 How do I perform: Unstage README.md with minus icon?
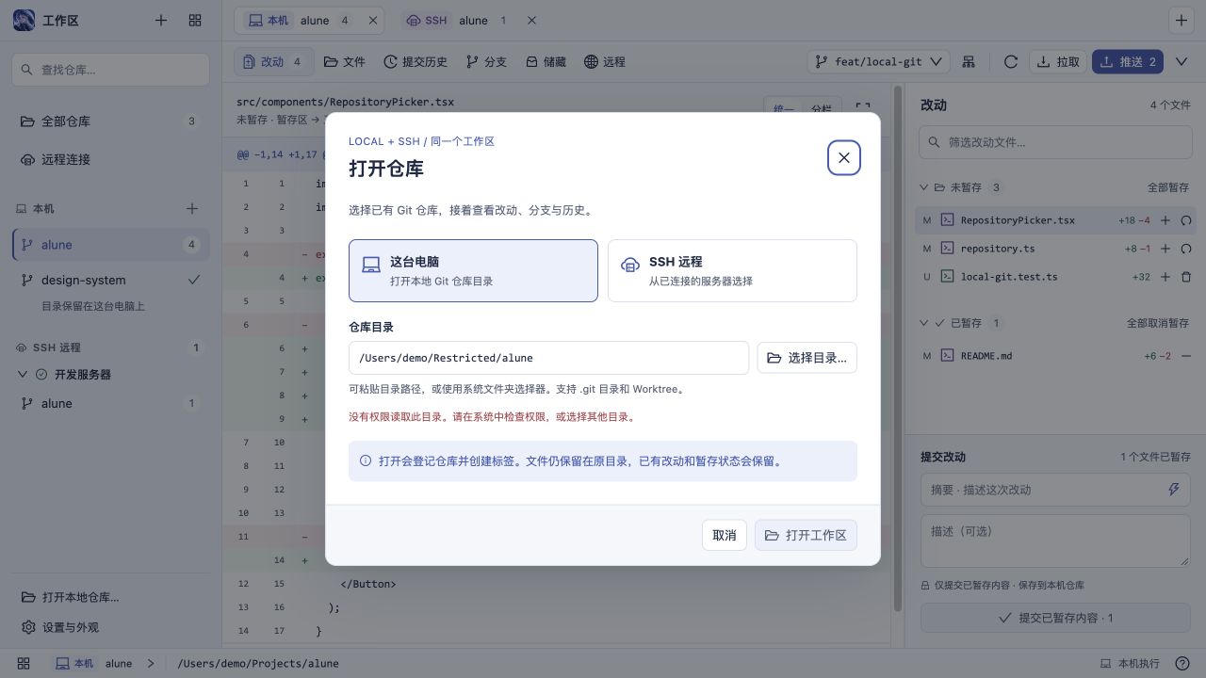click(1186, 356)
